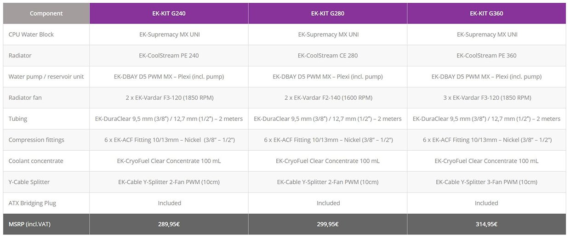Select the 289,95€ price cell
Screen dimensions: 570x239
click(x=169, y=224)
